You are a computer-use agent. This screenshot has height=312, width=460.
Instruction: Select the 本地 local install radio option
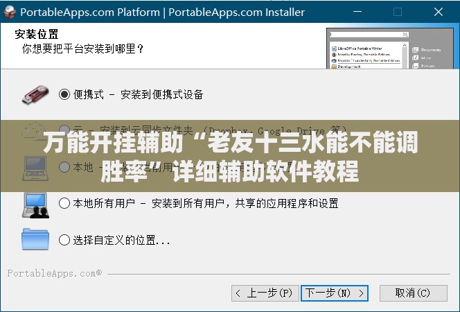tap(64, 167)
